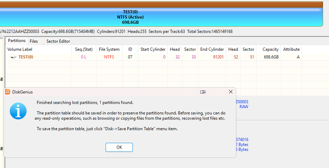
Task: Switch to the Files tab
Action: point(34,41)
